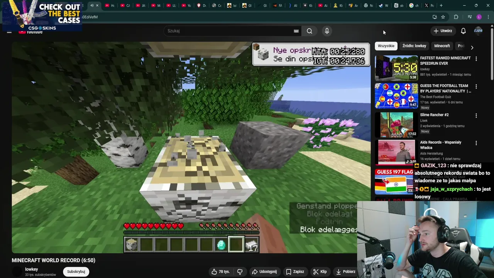The width and height of the screenshot is (494, 278).
Task: Open 'Aids Records - Wspaniały Władca' title
Action: point(440,145)
